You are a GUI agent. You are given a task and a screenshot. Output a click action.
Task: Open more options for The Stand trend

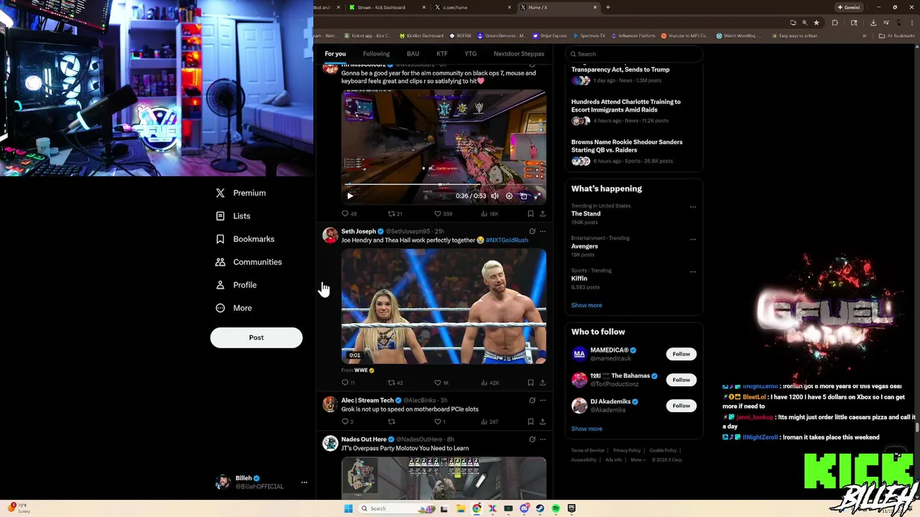(x=693, y=207)
